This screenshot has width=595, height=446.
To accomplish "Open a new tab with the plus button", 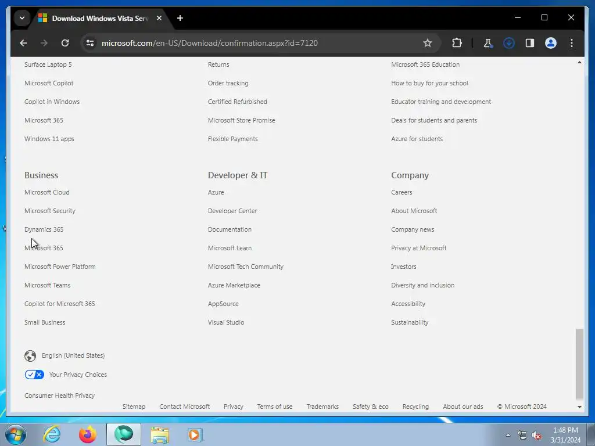I will click(x=180, y=18).
